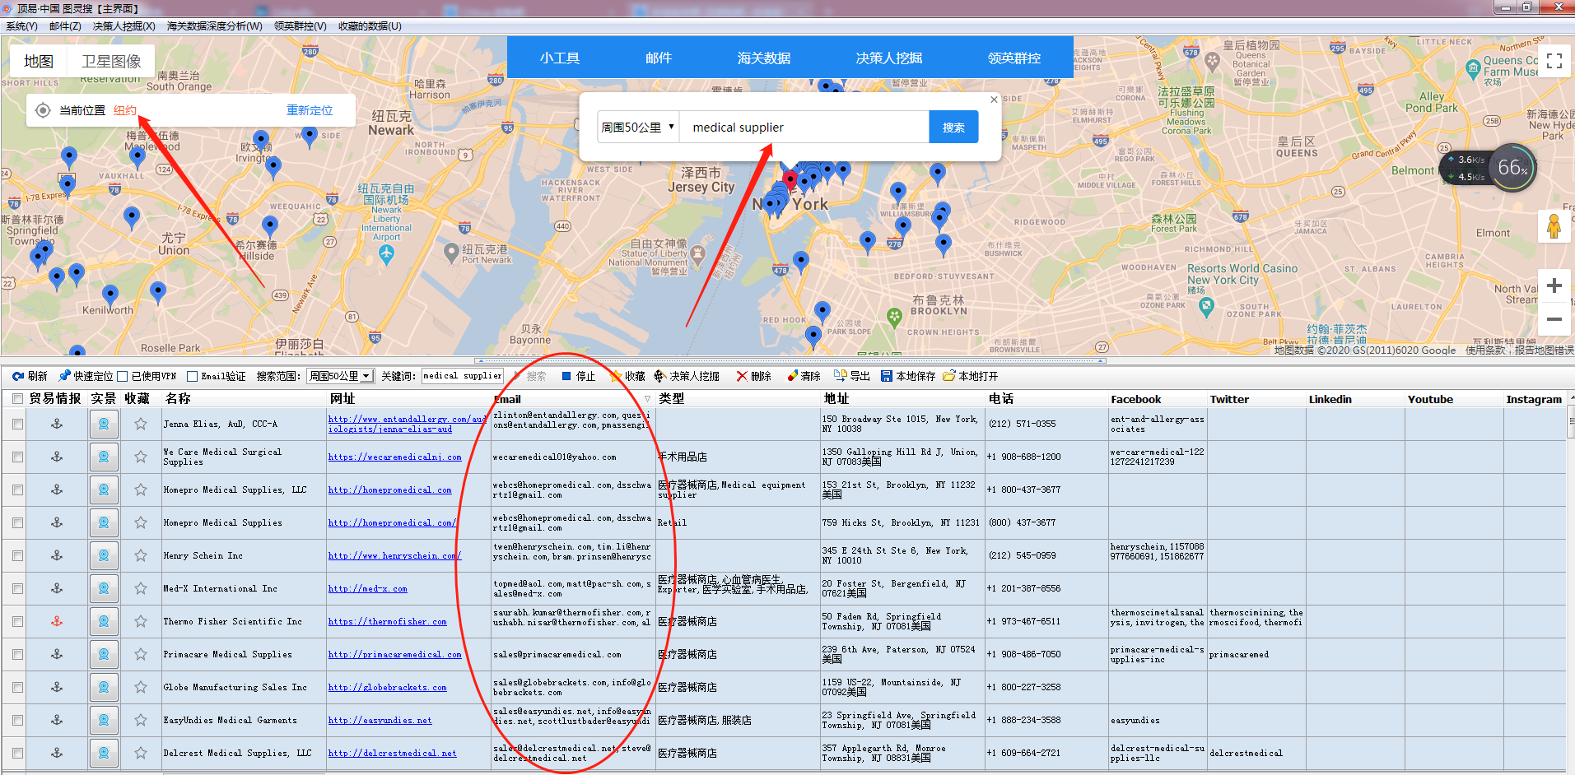Open the 海关数据深度分析(W) menu
This screenshot has width=1575, height=775.
214,26
